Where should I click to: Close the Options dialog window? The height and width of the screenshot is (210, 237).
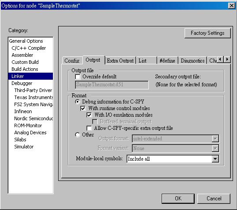click(x=232, y=6)
